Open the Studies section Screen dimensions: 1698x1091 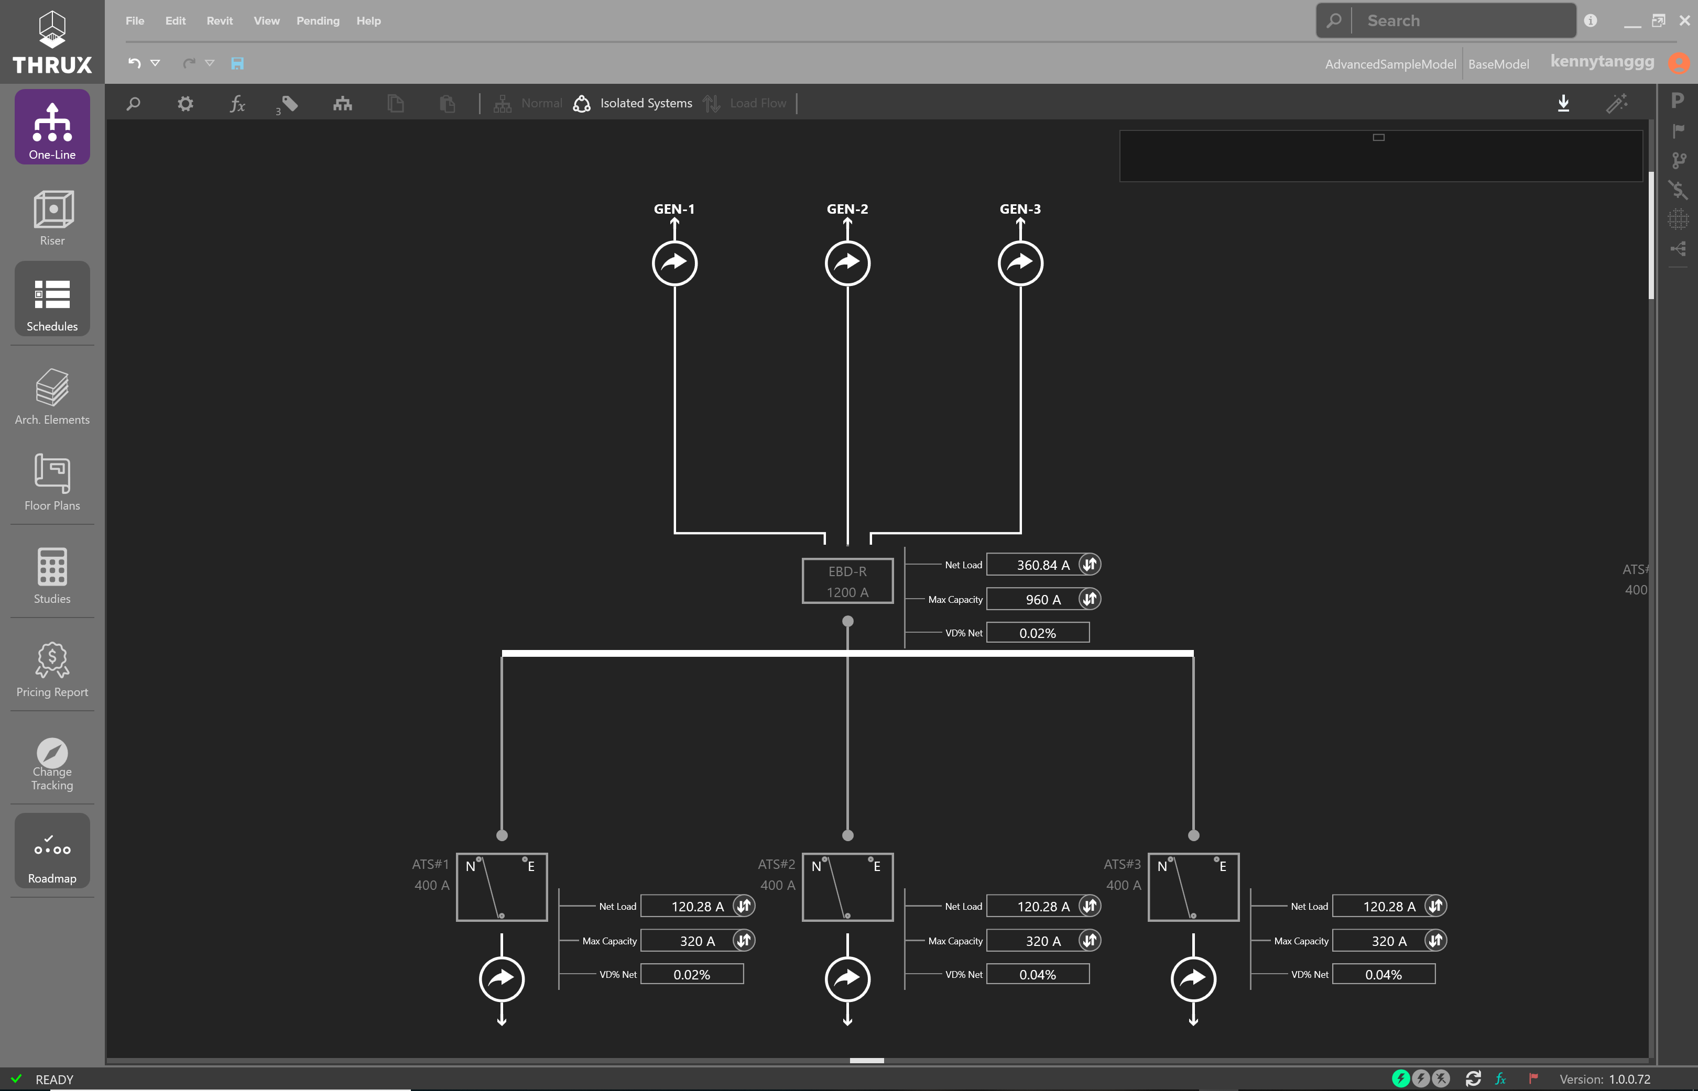tap(52, 575)
